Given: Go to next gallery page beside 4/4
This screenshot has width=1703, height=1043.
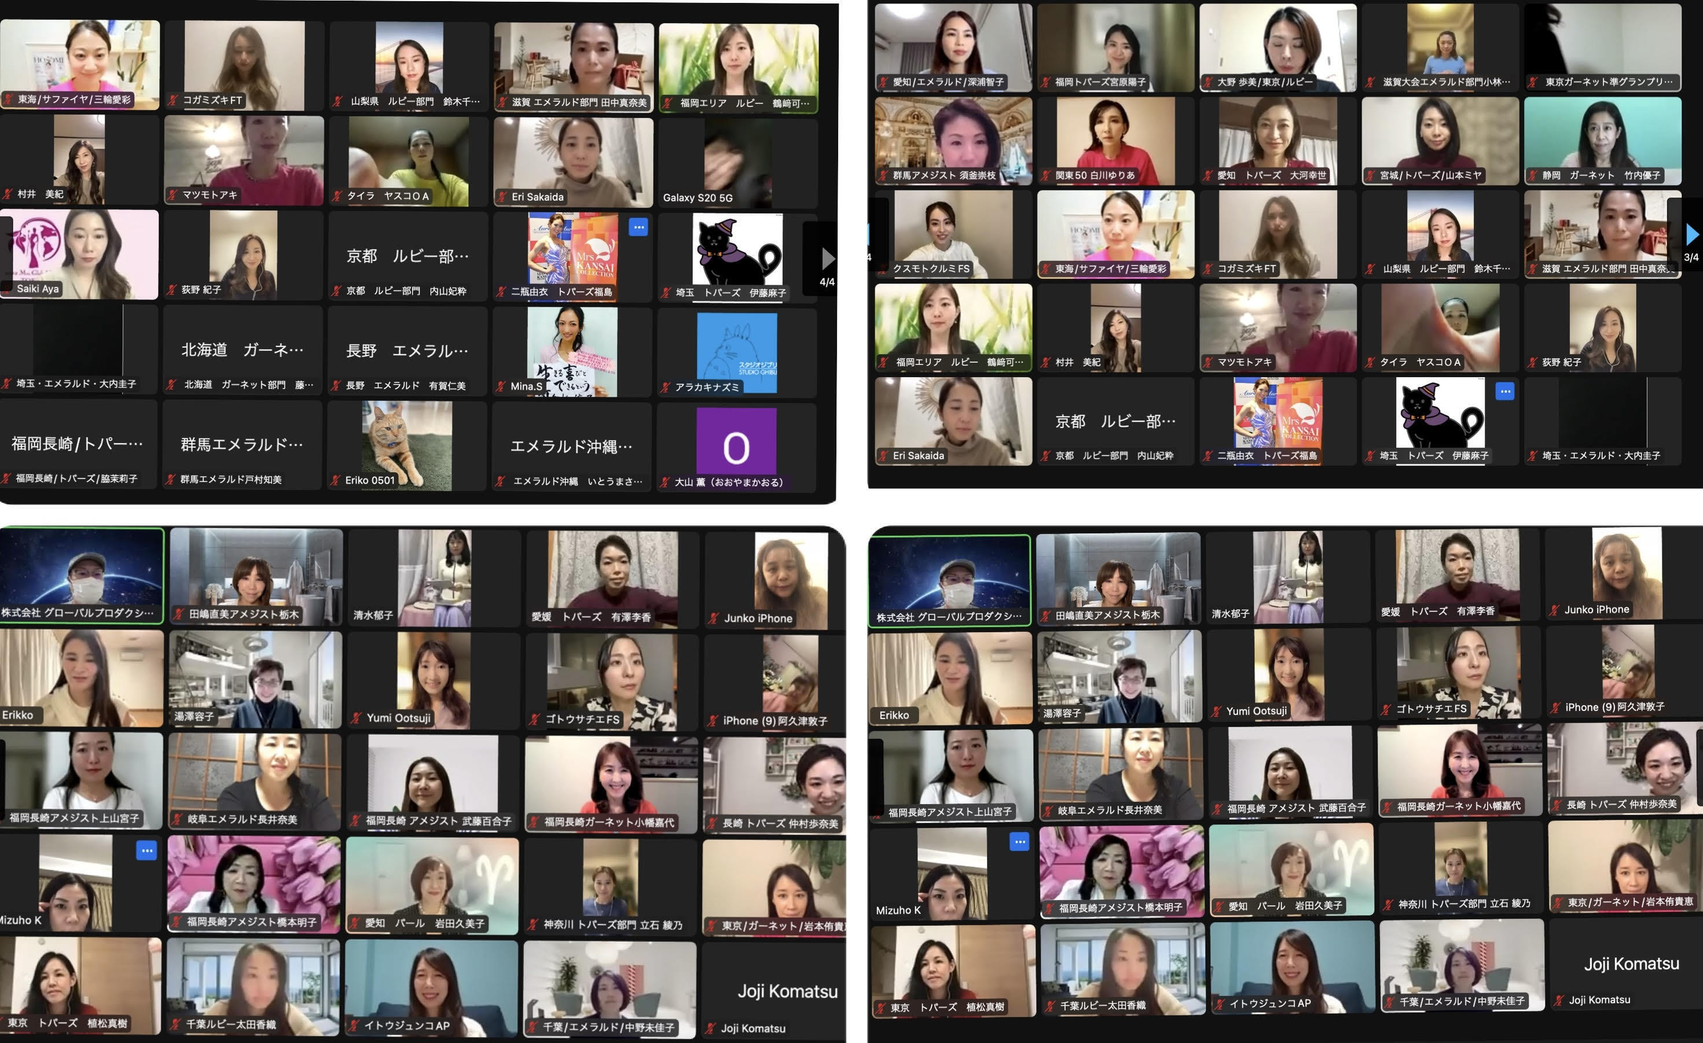Looking at the screenshot, I should (x=828, y=259).
